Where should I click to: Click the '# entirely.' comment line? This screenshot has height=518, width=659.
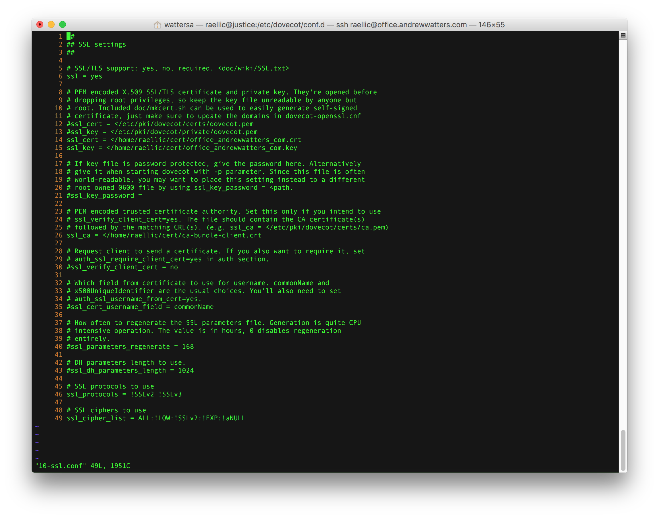pos(88,339)
